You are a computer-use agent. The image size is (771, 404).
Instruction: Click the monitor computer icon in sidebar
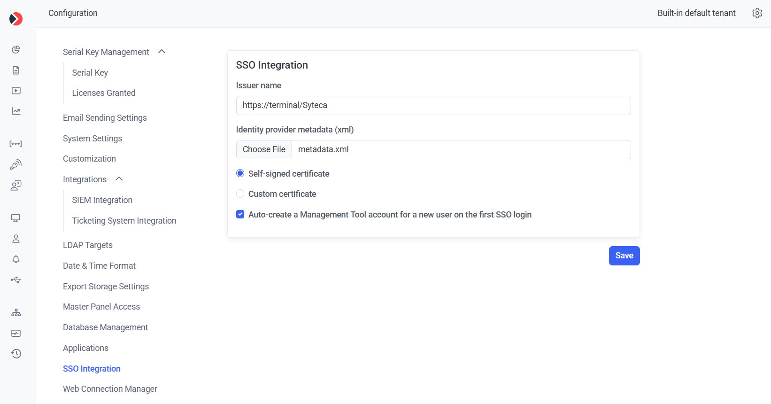(16, 218)
